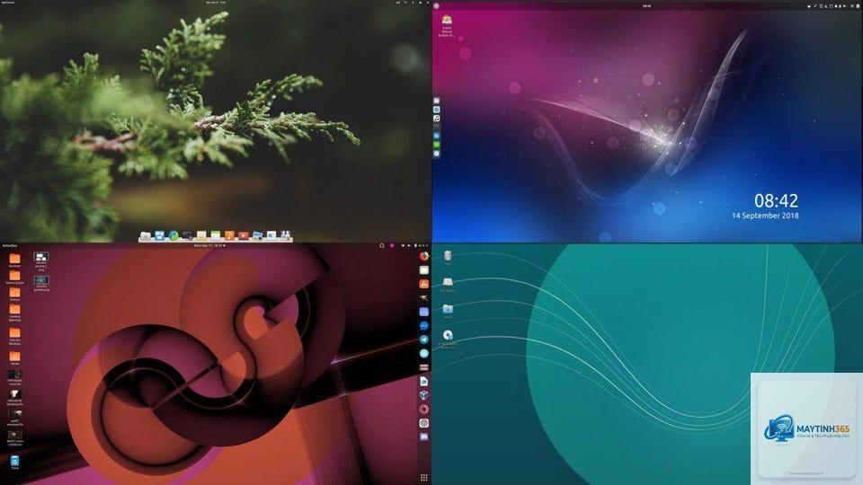
Task: Open Telegram from the Ubuntu dock
Action: click(x=423, y=339)
